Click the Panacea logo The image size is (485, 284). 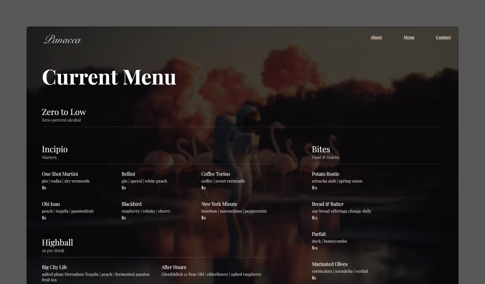tap(63, 39)
